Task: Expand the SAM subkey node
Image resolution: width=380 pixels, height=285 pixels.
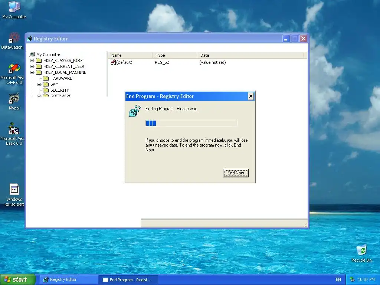Action: click(x=39, y=84)
